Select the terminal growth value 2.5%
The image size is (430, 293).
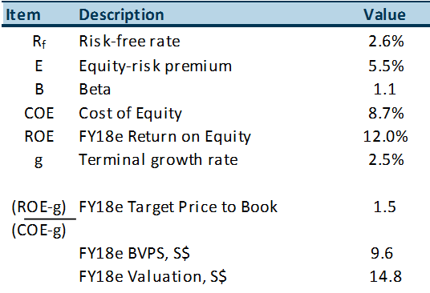[x=386, y=160]
